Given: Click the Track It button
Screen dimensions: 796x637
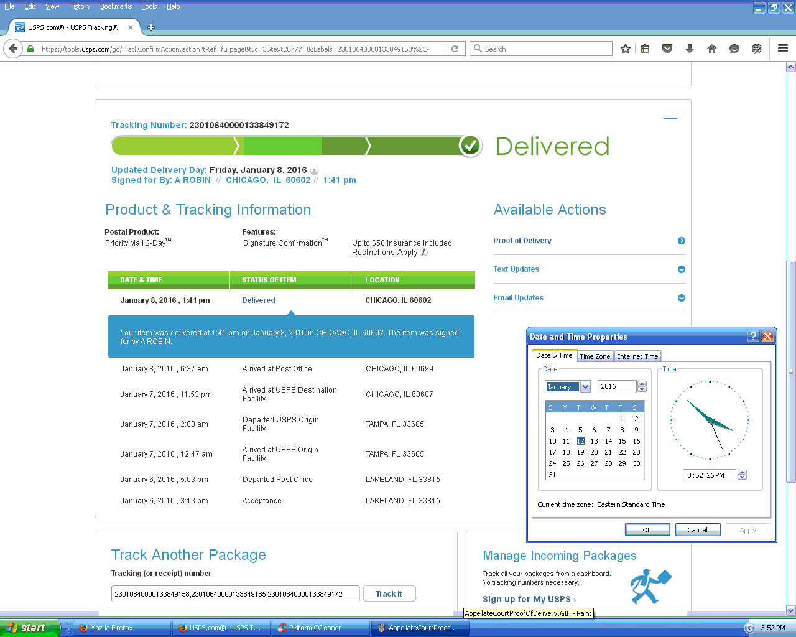Looking at the screenshot, I should pos(389,594).
